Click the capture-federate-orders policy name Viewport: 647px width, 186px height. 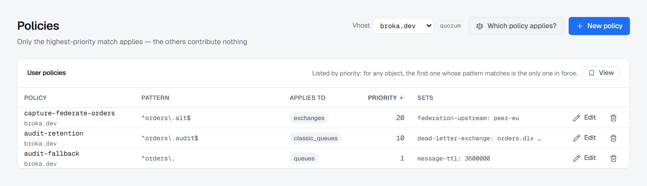pos(70,113)
